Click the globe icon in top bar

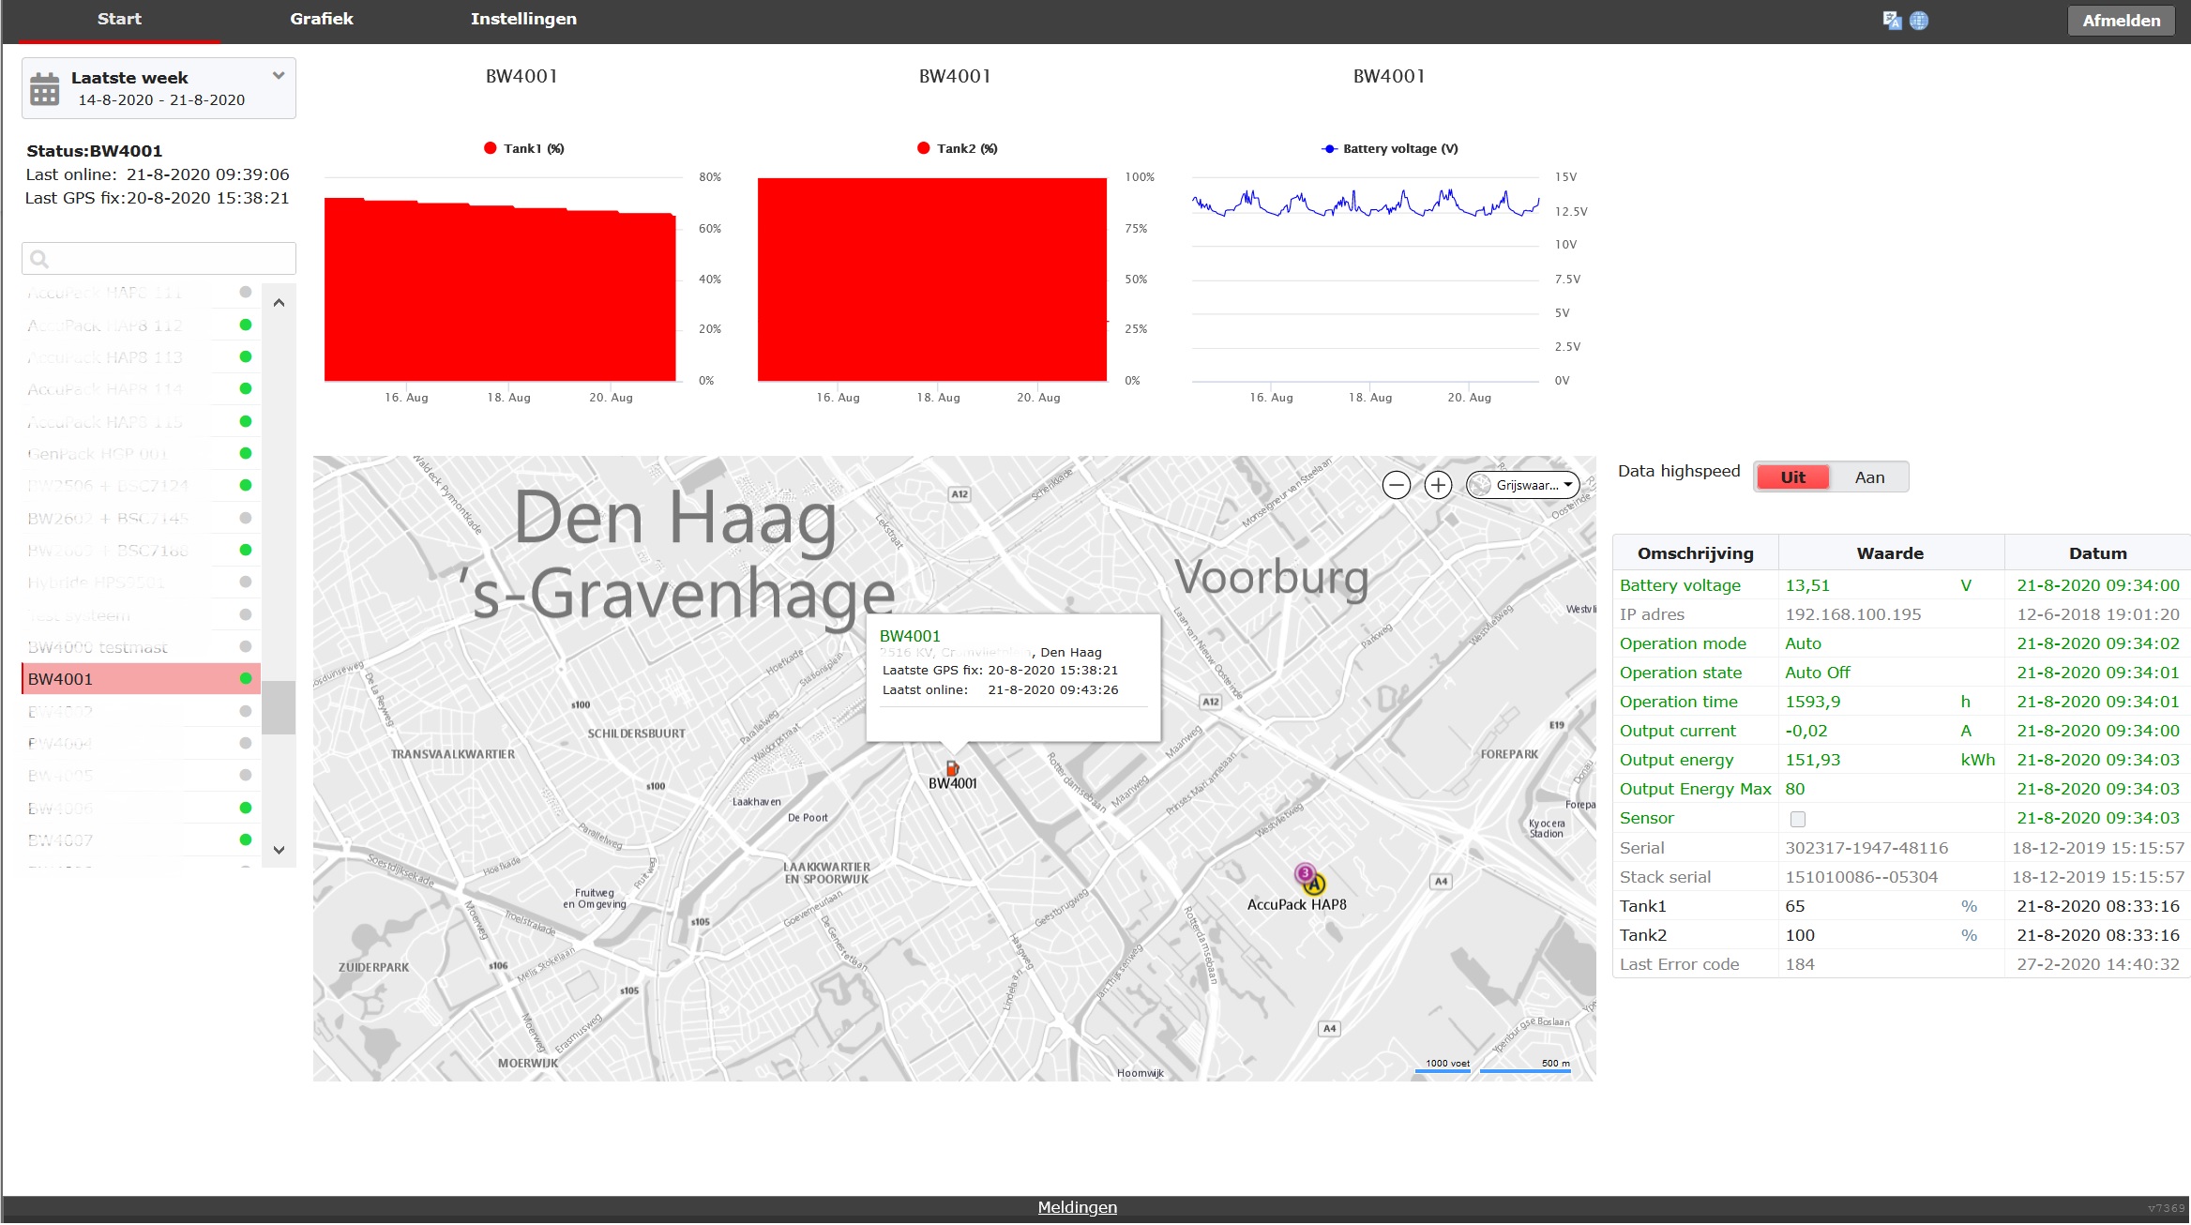(x=1919, y=21)
